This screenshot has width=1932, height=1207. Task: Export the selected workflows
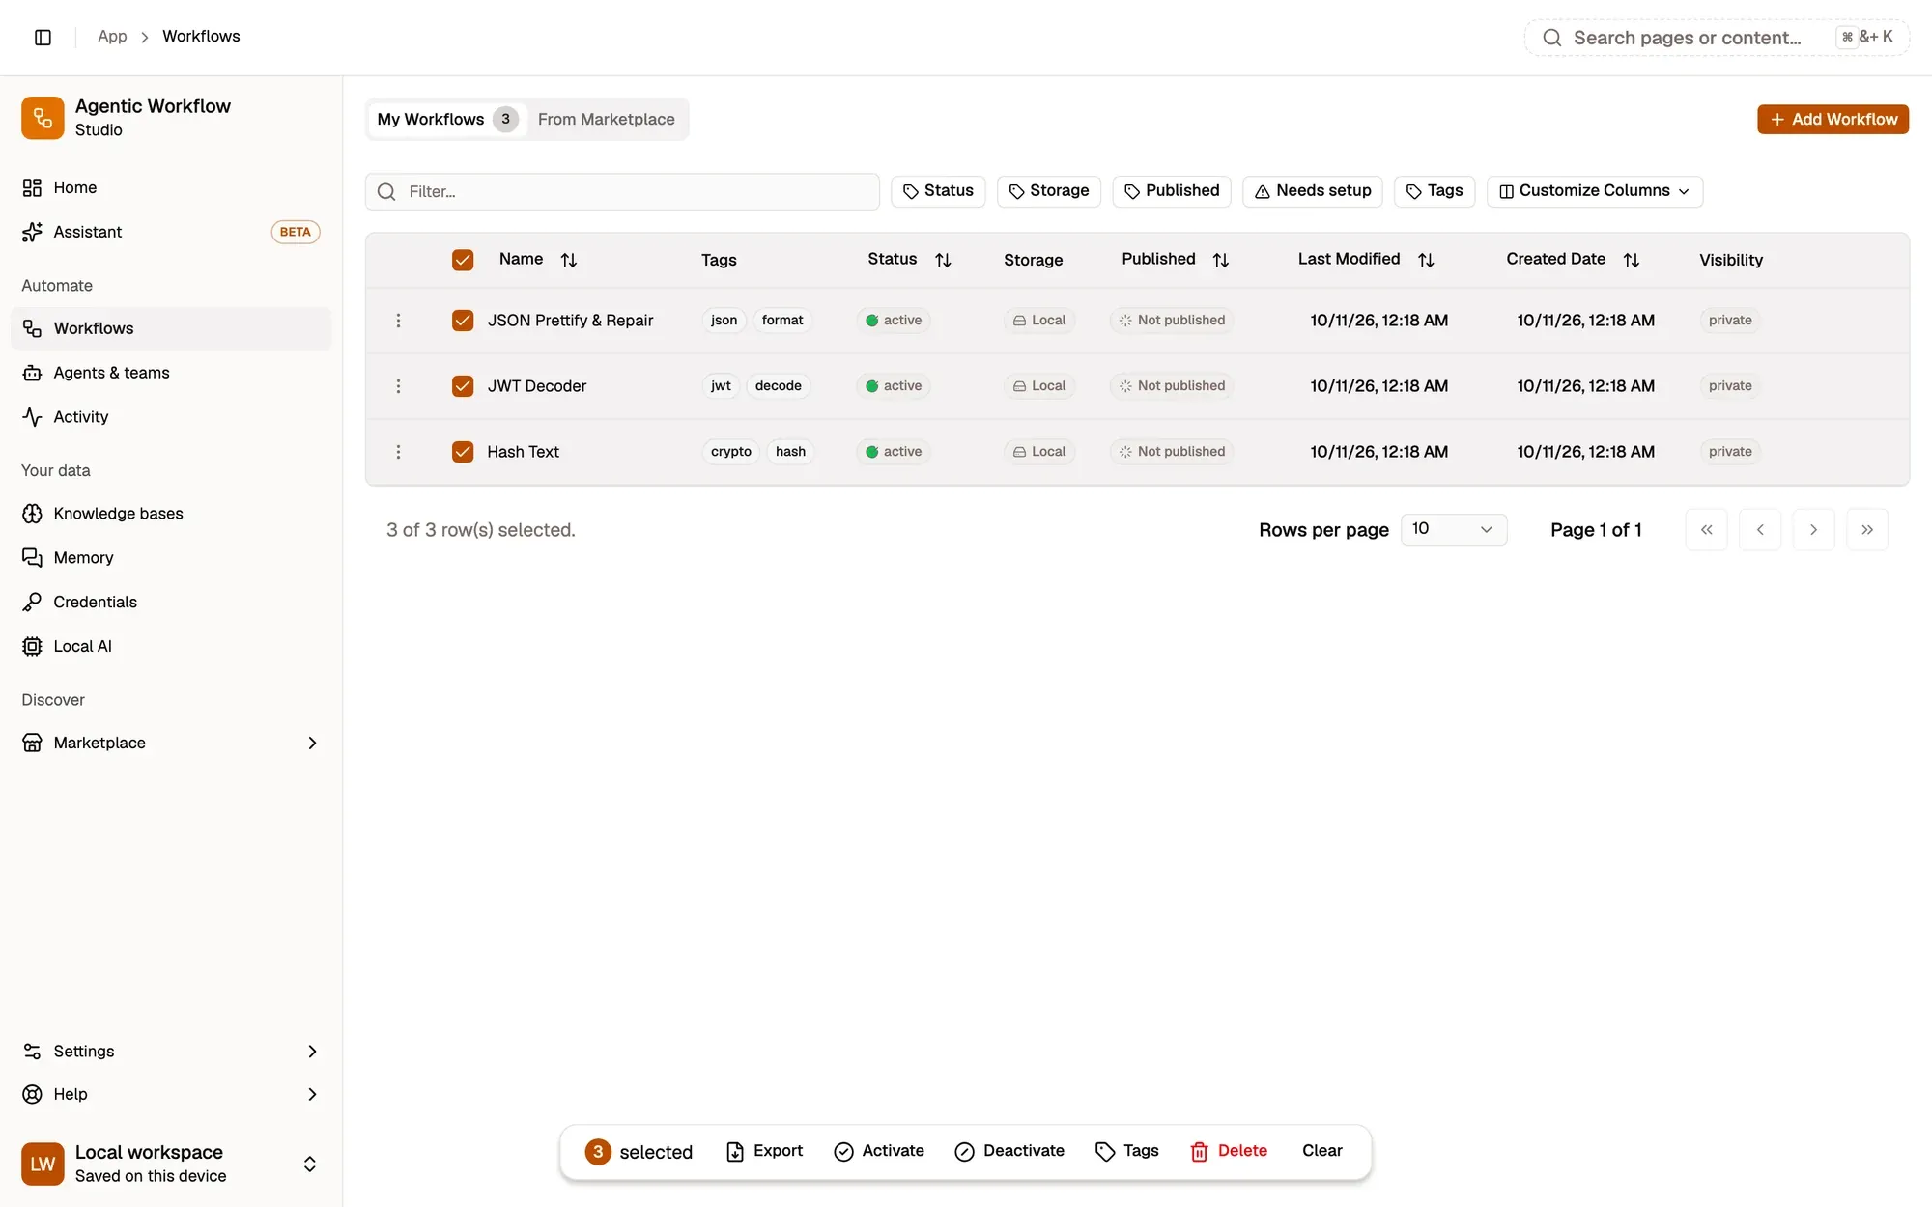click(x=764, y=1151)
